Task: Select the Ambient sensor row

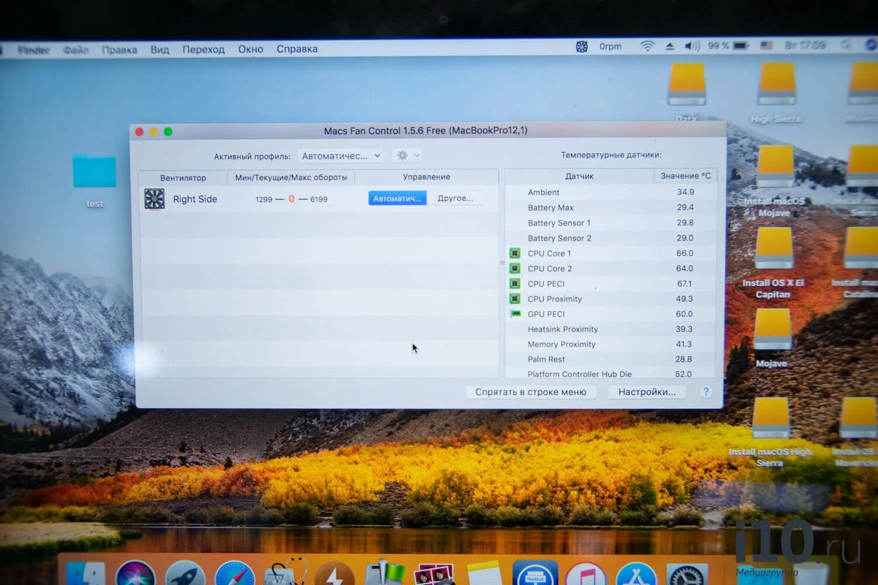Action: (x=610, y=192)
